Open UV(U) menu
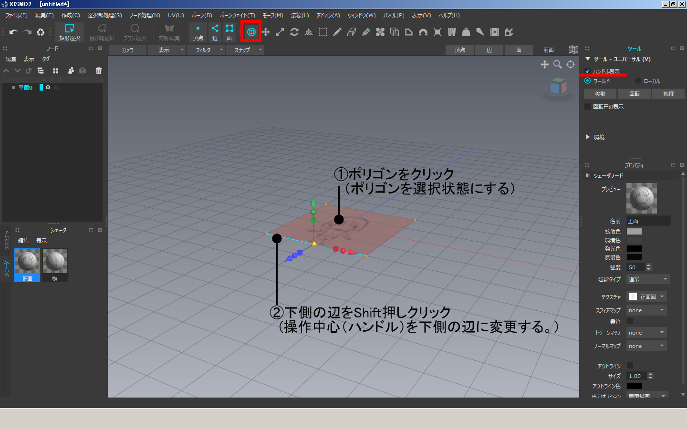 [x=176, y=15]
